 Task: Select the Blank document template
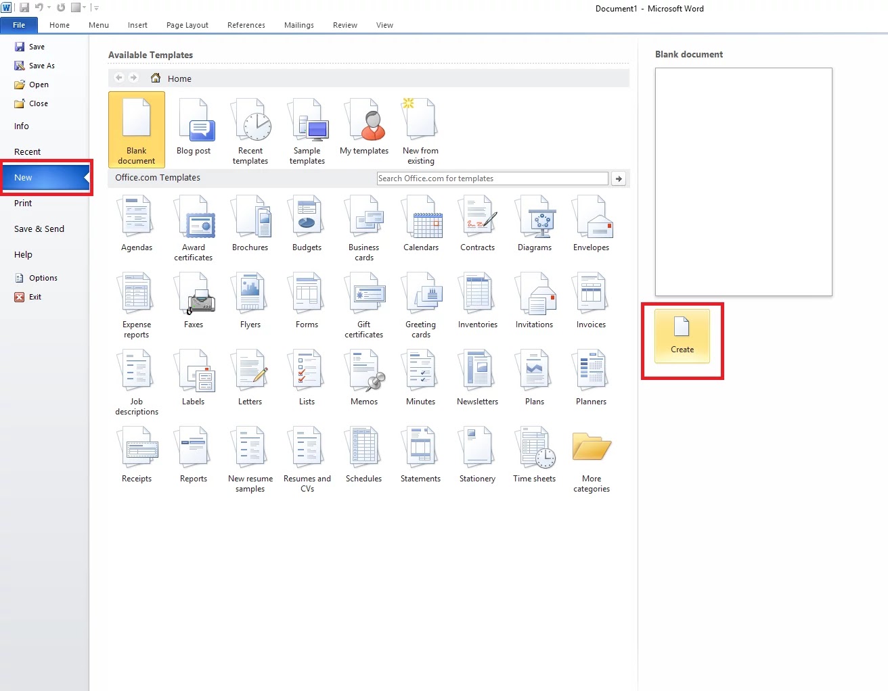137,130
